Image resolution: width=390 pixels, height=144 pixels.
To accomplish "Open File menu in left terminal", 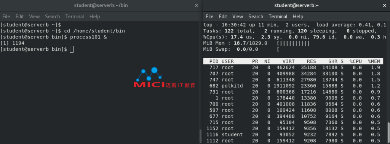I will pos(6,17).
